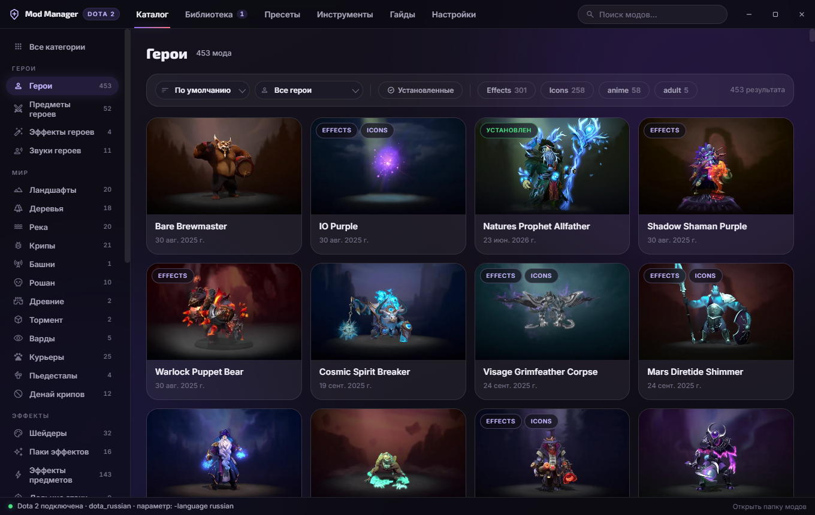Click the Пьедесталы pedestal icon

click(18, 376)
